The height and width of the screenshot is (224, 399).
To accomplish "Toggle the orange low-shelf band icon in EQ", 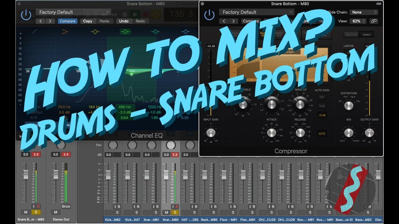I will coord(65,31).
